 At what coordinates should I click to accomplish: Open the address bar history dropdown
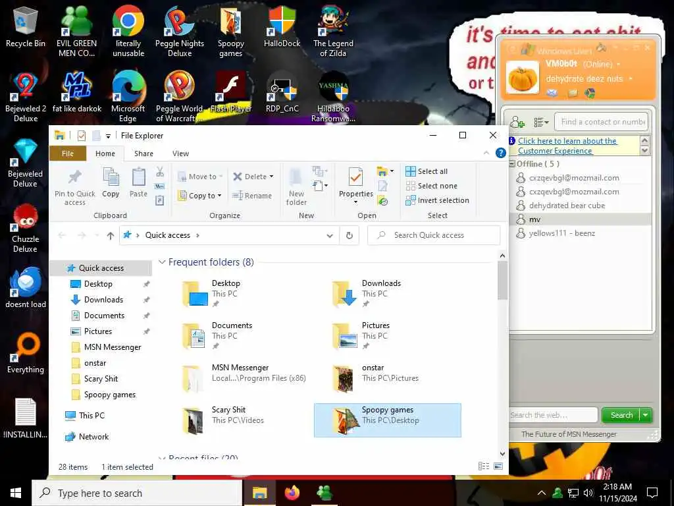pyautogui.click(x=330, y=235)
